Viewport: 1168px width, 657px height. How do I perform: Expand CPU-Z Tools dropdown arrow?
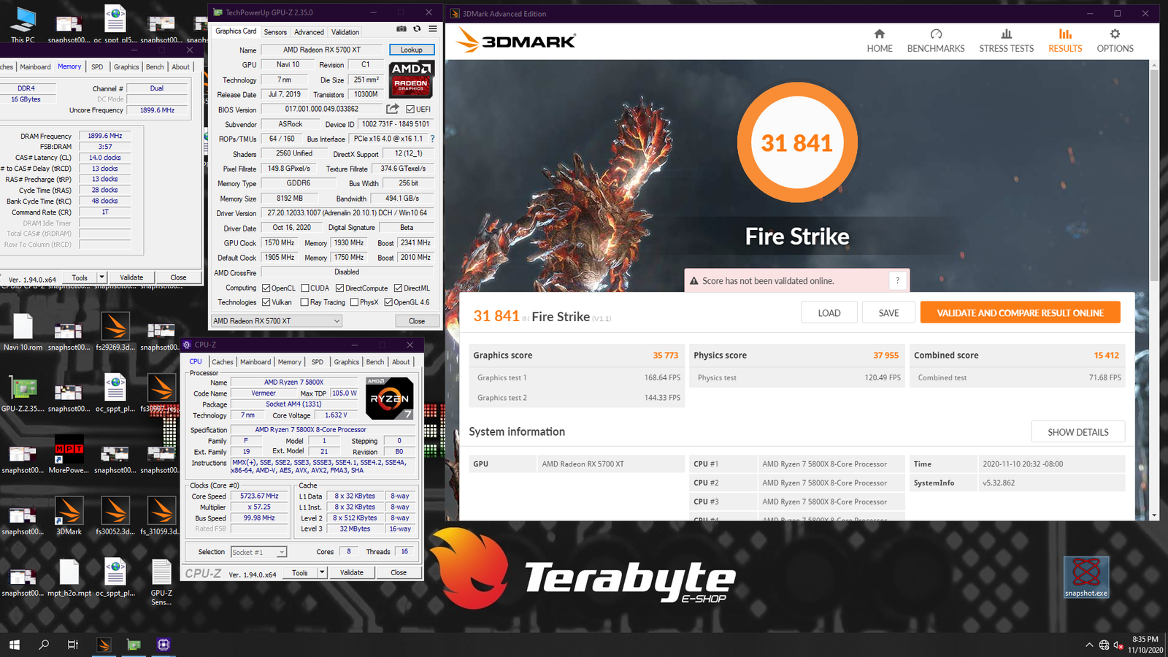click(321, 573)
